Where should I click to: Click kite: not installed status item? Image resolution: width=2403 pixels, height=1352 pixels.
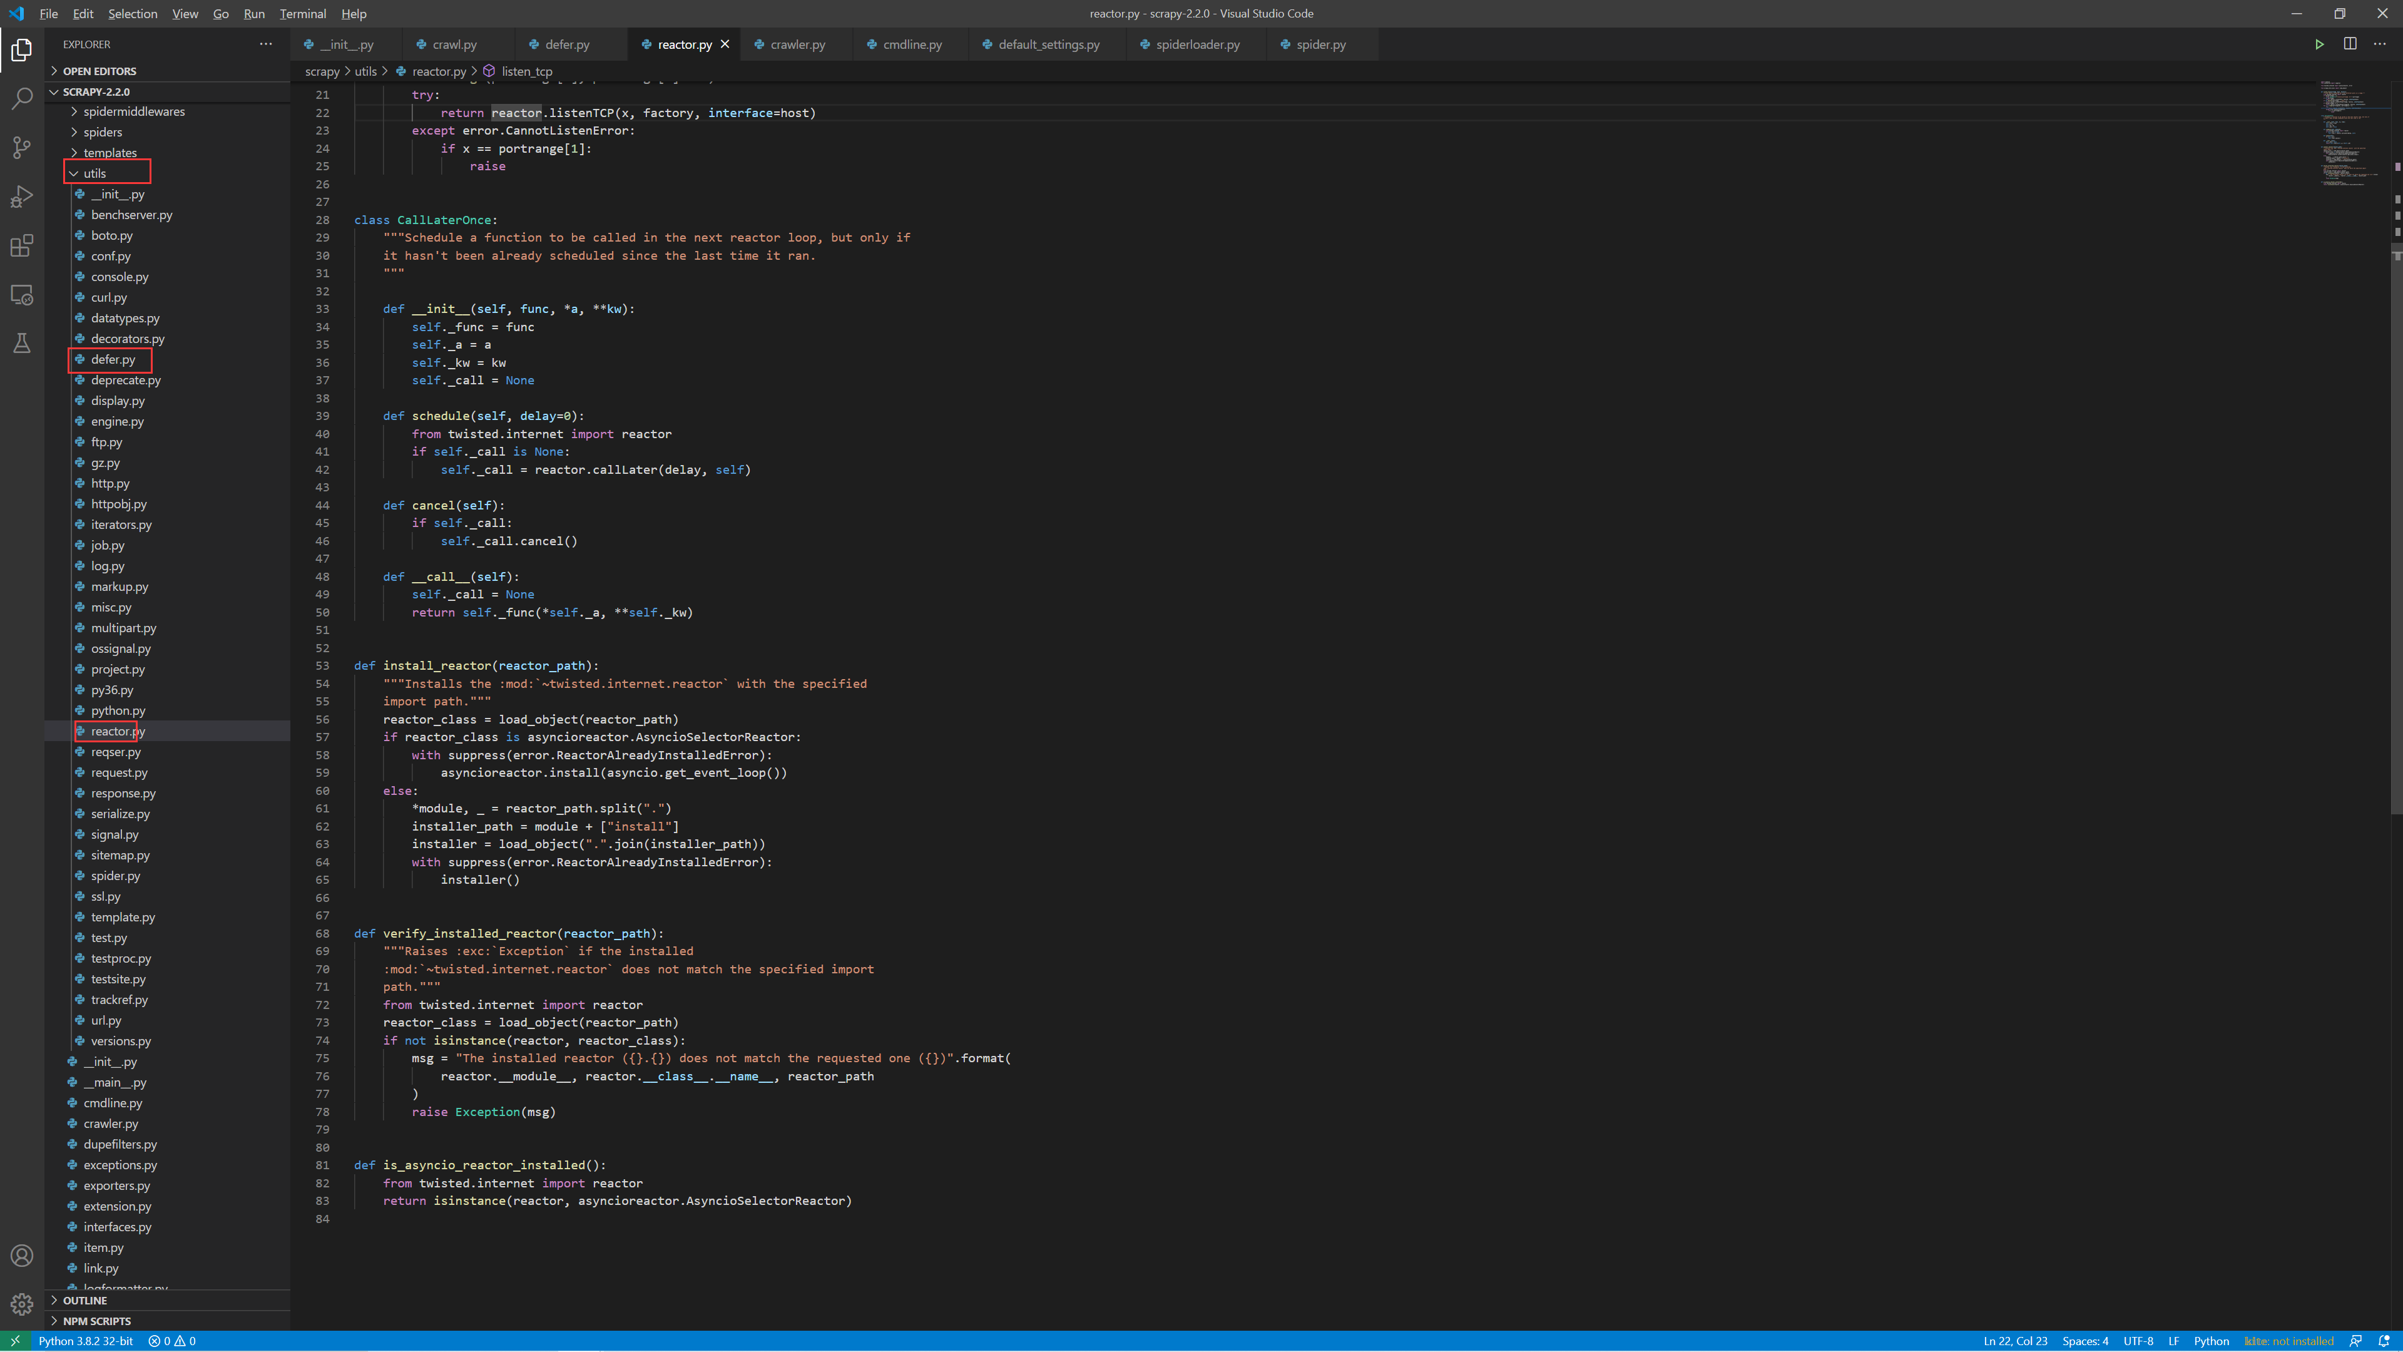tap(2288, 1341)
